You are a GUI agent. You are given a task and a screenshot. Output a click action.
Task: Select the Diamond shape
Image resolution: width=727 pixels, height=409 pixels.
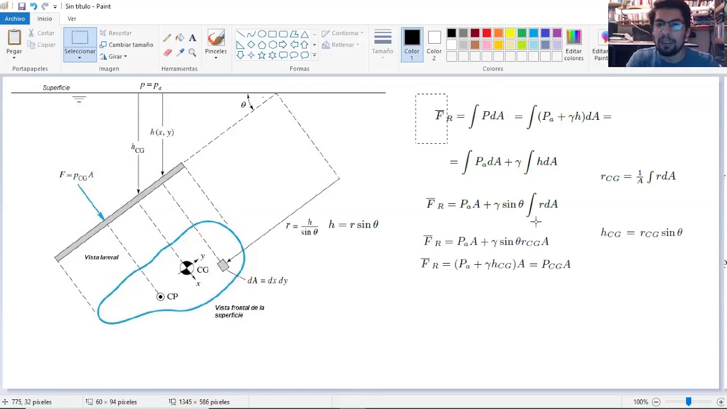coord(251,45)
